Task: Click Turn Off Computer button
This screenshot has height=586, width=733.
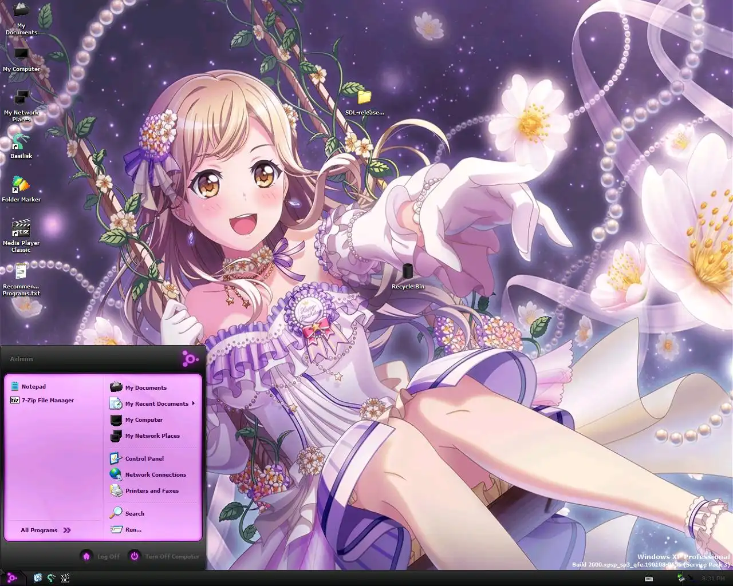Action: 164,556
